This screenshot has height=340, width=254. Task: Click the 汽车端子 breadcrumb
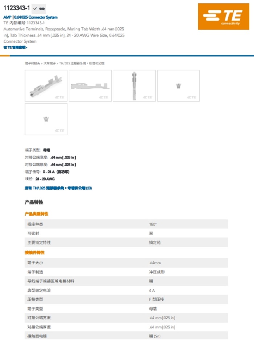(50, 63)
